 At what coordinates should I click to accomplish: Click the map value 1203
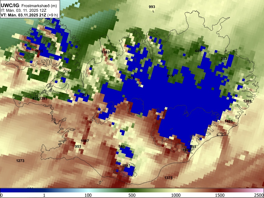coord(247,101)
